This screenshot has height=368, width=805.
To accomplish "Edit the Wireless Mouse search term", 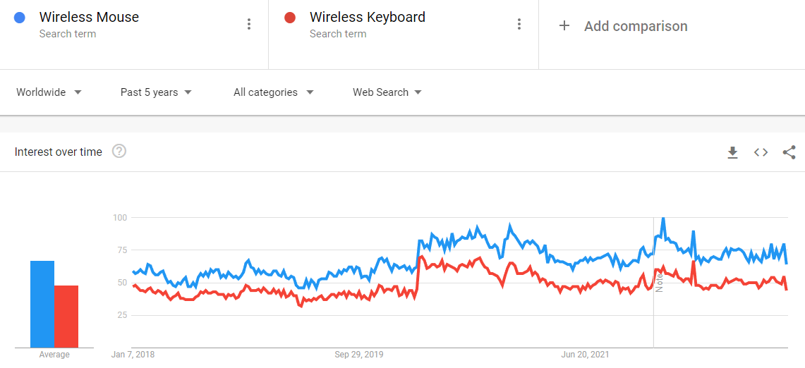I will 89,18.
